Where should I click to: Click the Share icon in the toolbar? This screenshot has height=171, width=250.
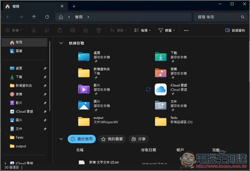point(85,30)
